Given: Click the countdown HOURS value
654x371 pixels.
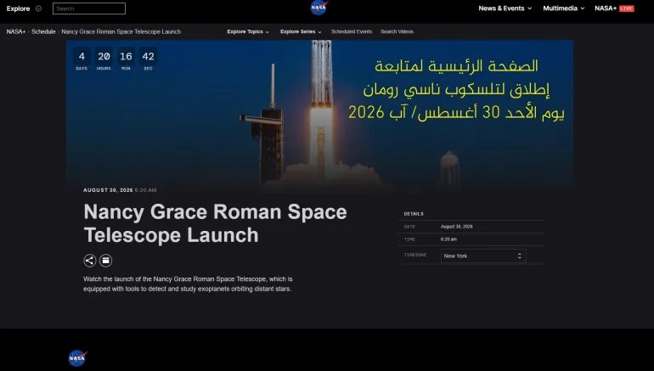Looking at the screenshot, I should [104, 56].
